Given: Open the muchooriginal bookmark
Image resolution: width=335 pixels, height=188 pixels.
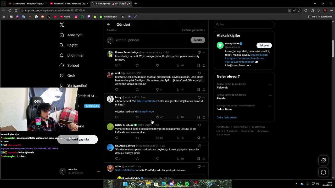Looking at the screenshot, I should (x=108, y=17).
